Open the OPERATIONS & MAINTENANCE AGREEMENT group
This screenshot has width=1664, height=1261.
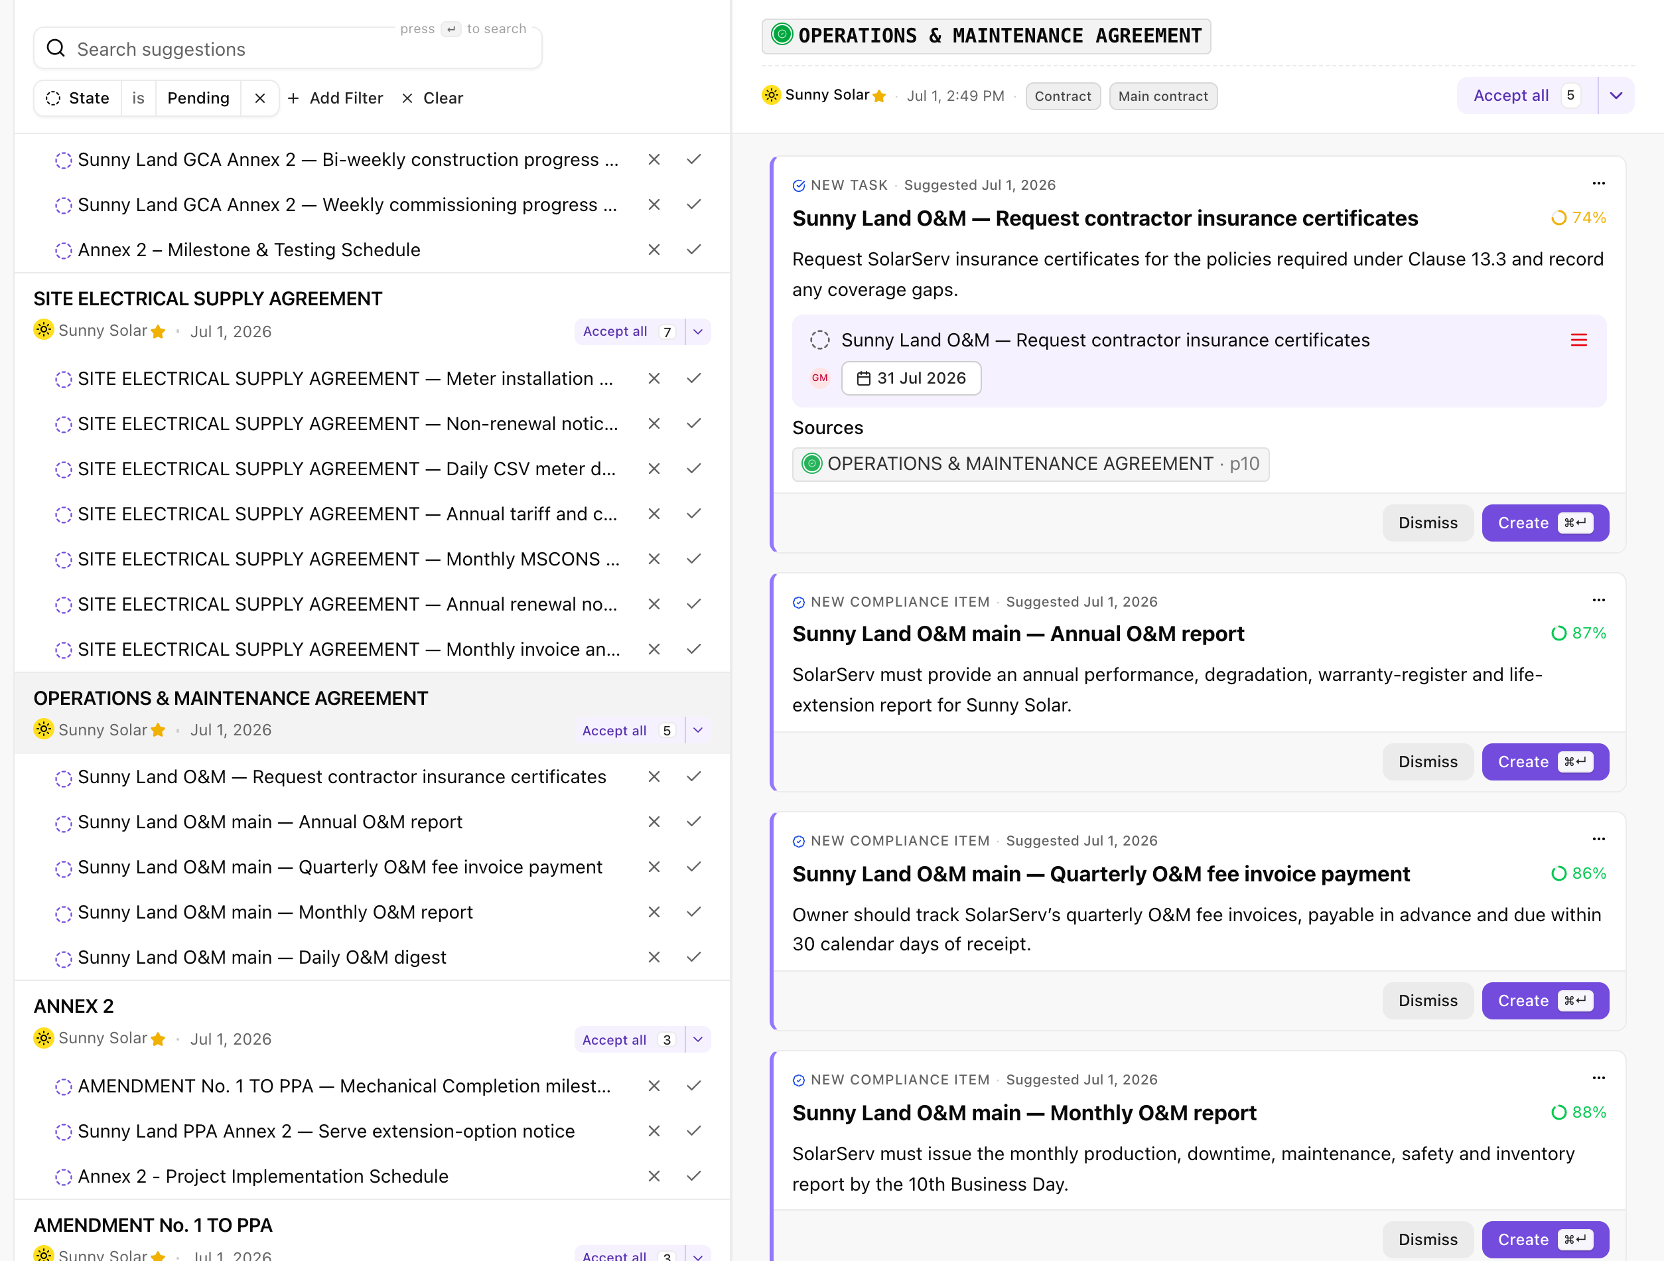click(x=230, y=698)
